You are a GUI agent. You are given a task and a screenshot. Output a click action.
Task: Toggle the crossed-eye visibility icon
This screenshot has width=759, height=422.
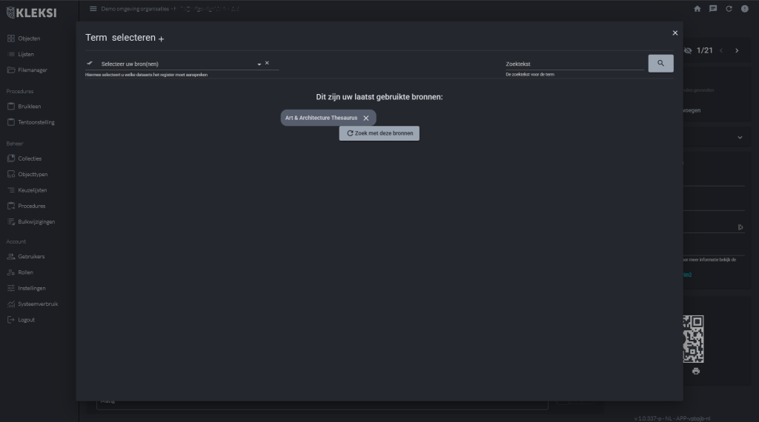[688, 50]
